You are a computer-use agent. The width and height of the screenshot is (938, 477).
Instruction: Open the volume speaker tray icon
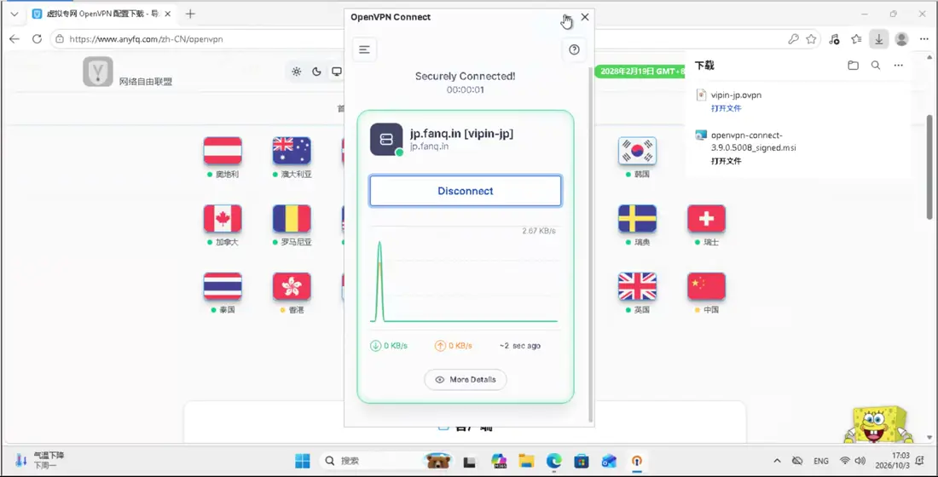860,461
